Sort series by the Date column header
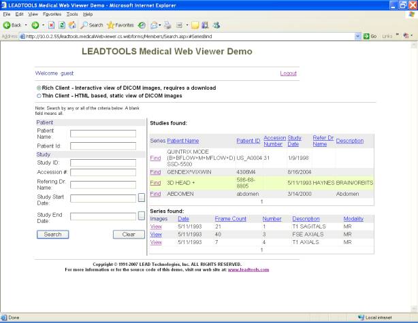Viewport: 418px width, 323px height. 183,219
